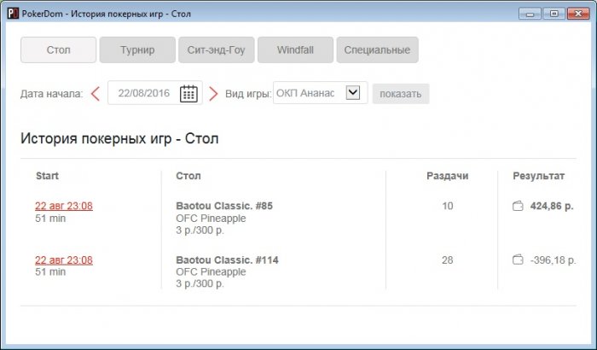This screenshot has width=597, height=350.
Task: Click the Результат column header
Action: pos(538,176)
